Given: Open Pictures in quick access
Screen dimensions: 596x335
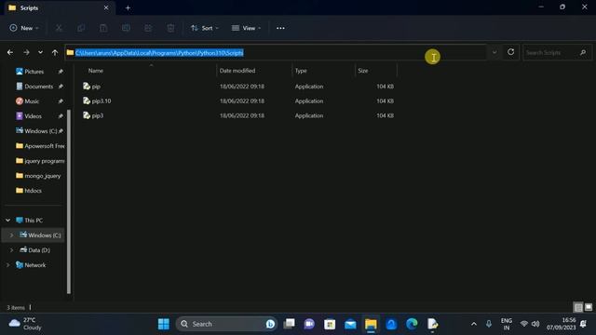Looking at the screenshot, I should click(34, 72).
